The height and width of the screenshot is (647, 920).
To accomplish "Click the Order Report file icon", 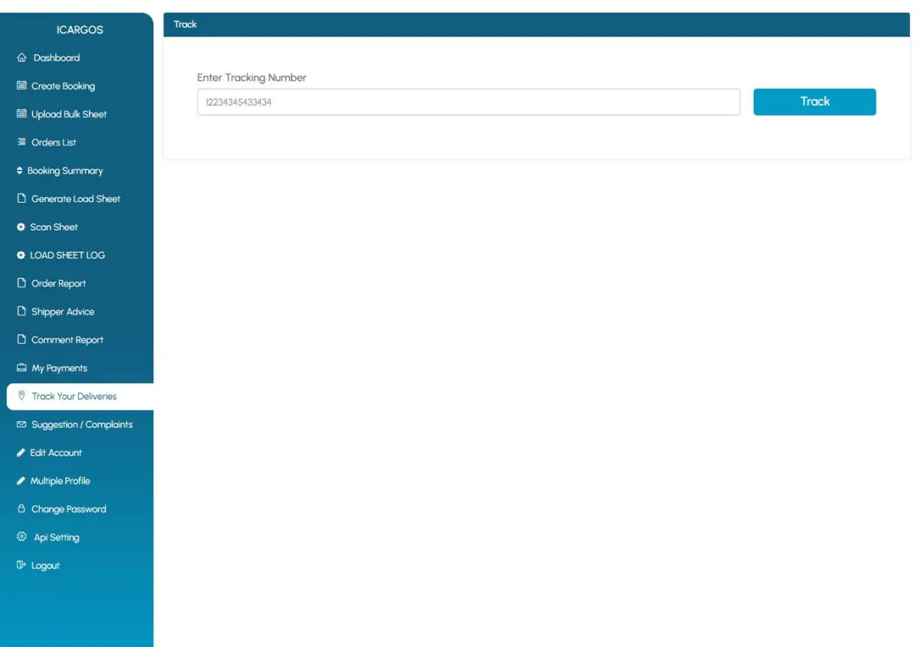I will [x=21, y=283].
